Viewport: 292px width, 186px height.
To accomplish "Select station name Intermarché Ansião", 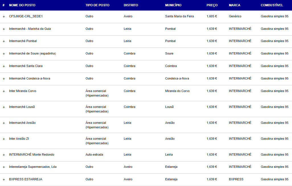I will click(x=22, y=123).
